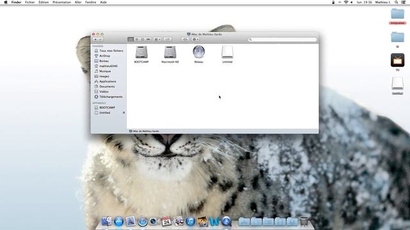Open the Finder menu
410x230 pixels.
coord(16,2)
